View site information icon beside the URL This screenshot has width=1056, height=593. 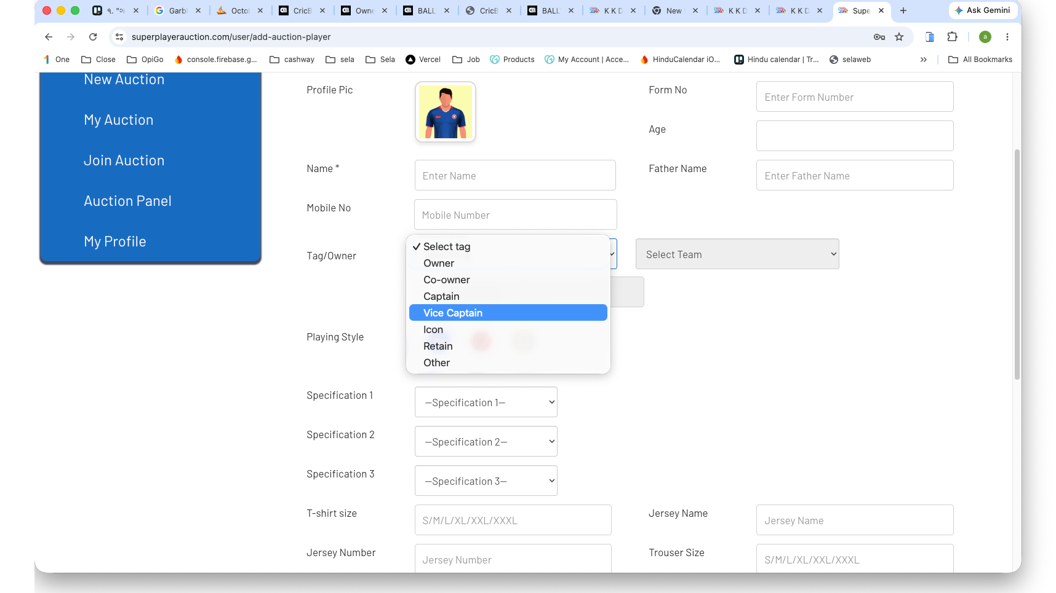[119, 37]
